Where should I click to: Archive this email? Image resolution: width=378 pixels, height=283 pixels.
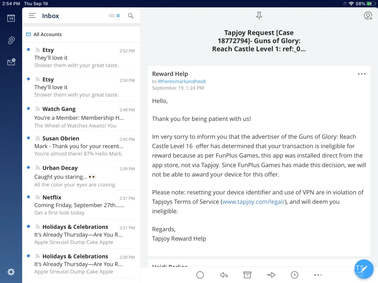tap(247, 275)
